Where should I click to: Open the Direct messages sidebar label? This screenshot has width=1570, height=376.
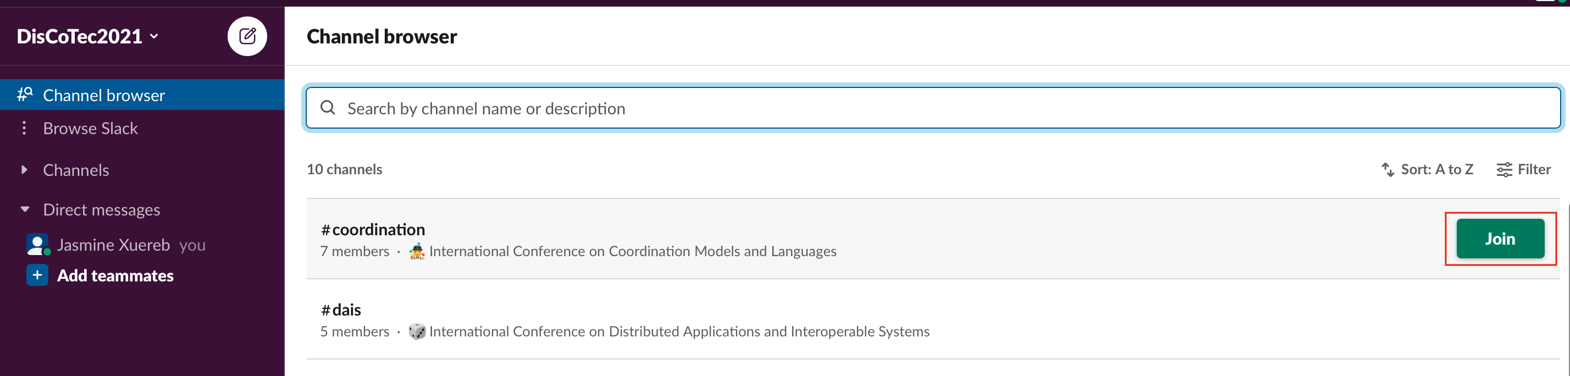point(102,209)
